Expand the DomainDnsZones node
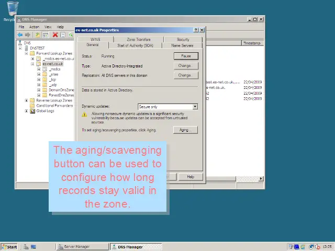 click(x=39, y=90)
